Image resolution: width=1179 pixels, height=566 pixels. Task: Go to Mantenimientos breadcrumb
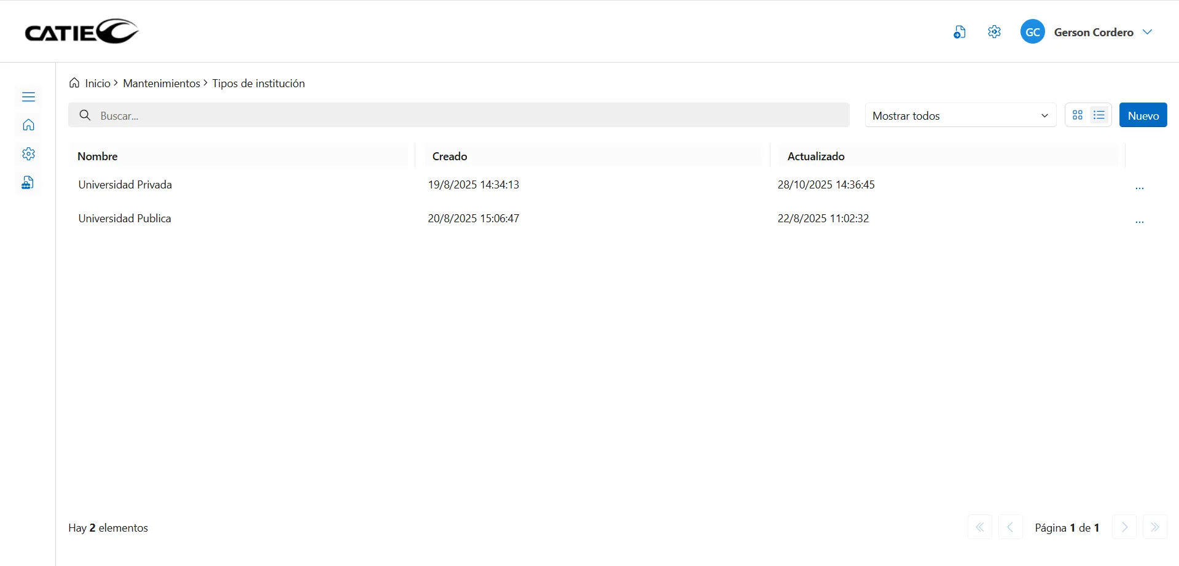point(161,83)
